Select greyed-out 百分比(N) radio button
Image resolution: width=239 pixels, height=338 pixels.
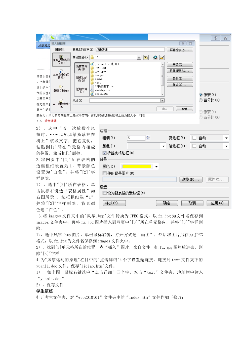[x=201, y=117]
